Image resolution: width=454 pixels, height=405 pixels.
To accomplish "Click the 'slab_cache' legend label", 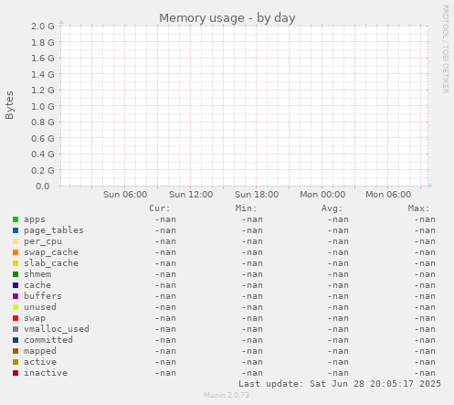I will pos(51,263).
